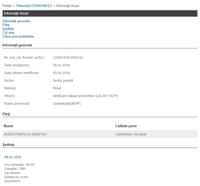Click the Contestator Inculpat cell
Screen dimensions: 200x186
pyautogui.click(x=131, y=134)
